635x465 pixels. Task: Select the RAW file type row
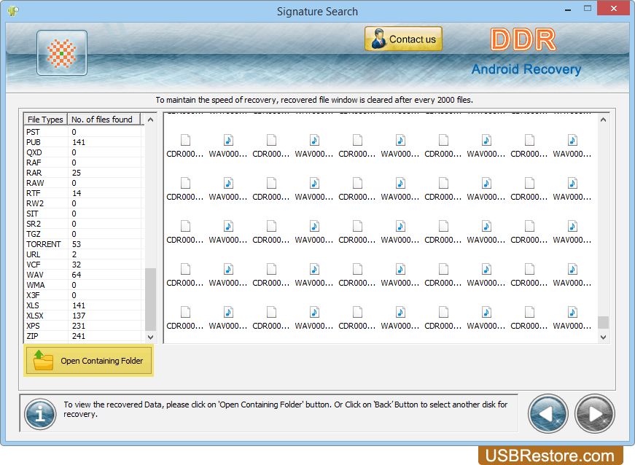83,183
